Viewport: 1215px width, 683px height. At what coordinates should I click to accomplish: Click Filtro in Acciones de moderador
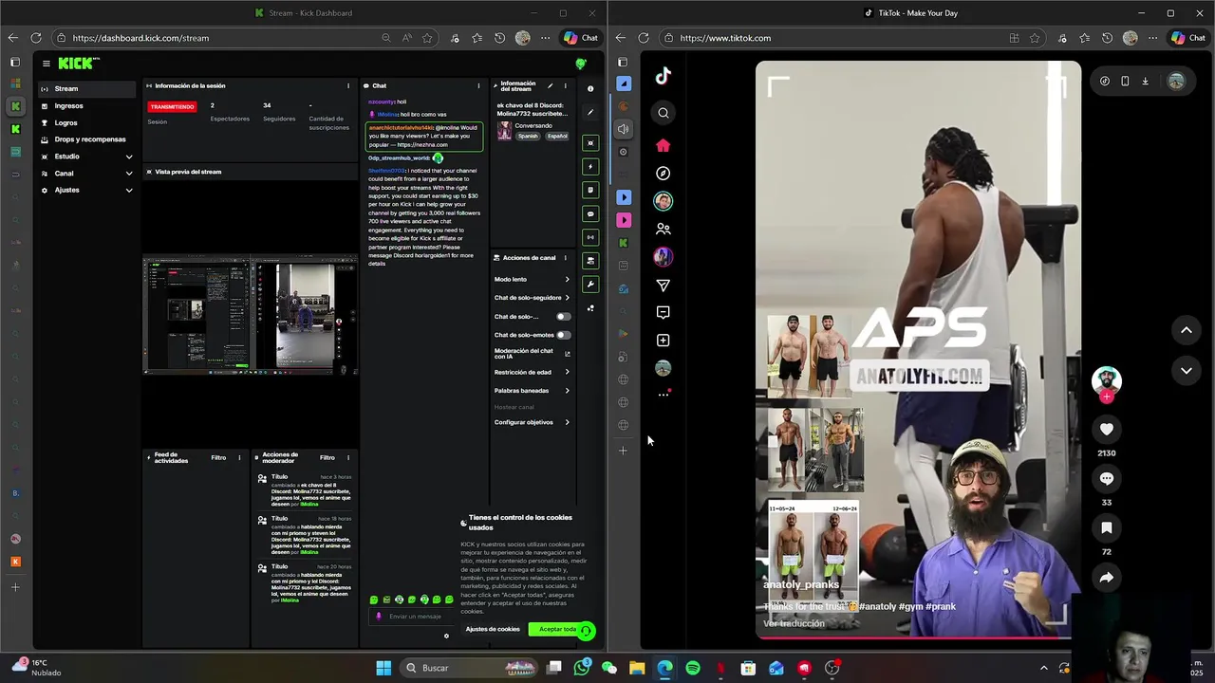[x=327, y=458]
